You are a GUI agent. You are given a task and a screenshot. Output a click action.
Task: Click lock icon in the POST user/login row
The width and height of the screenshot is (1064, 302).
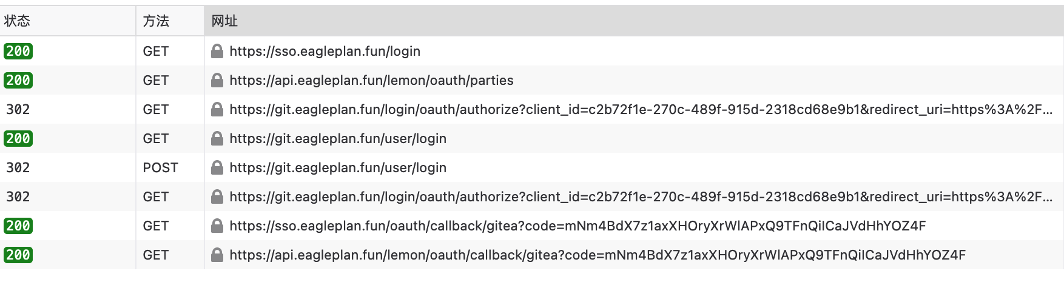[217, 167]
